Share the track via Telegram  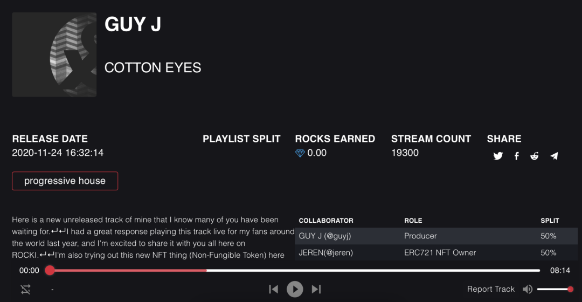(x=554, y=156)
